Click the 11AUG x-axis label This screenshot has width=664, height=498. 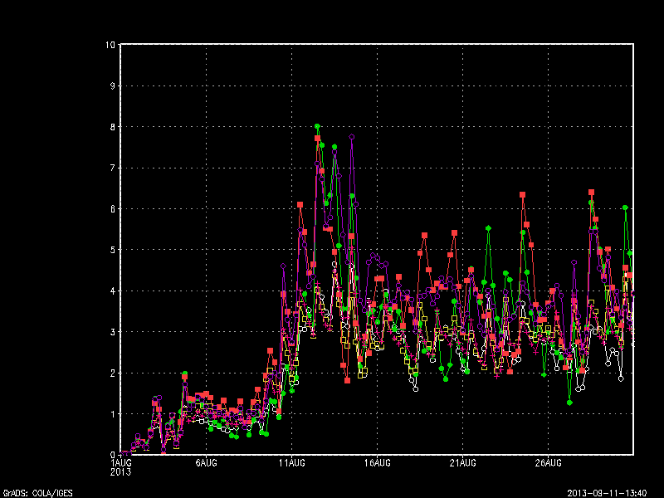coord(292,463)
